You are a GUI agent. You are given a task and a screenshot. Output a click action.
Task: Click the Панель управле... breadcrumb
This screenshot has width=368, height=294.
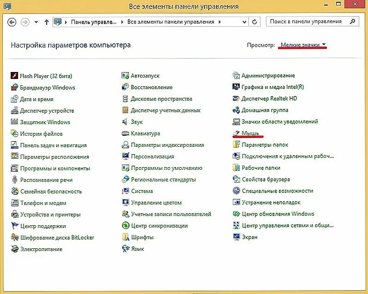point(94,22)
